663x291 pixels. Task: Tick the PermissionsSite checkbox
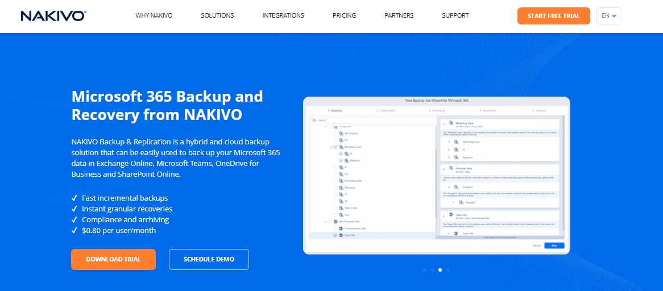point(335,181)
